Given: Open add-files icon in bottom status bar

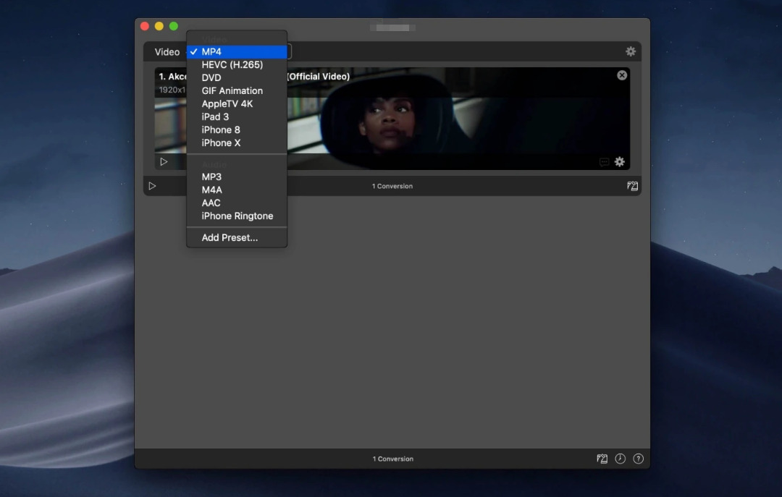Looking at the screenshot, I should [602, 459].
